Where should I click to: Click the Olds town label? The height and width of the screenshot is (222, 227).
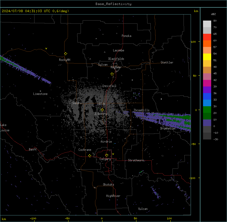102,104
